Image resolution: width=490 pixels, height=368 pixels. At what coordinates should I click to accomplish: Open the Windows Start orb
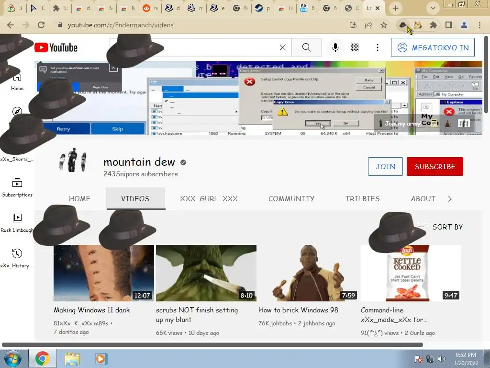(13, 358)
